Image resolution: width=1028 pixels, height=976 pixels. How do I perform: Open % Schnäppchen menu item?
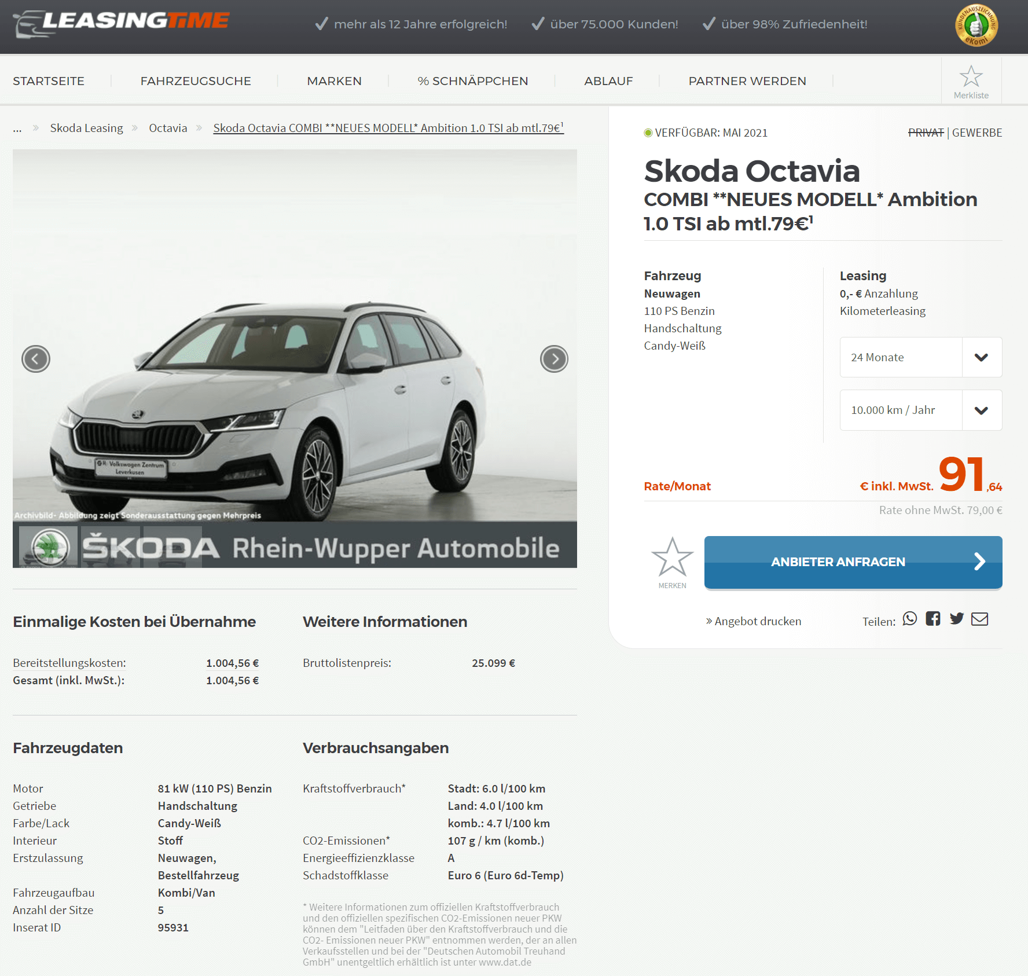pos(473,81)
